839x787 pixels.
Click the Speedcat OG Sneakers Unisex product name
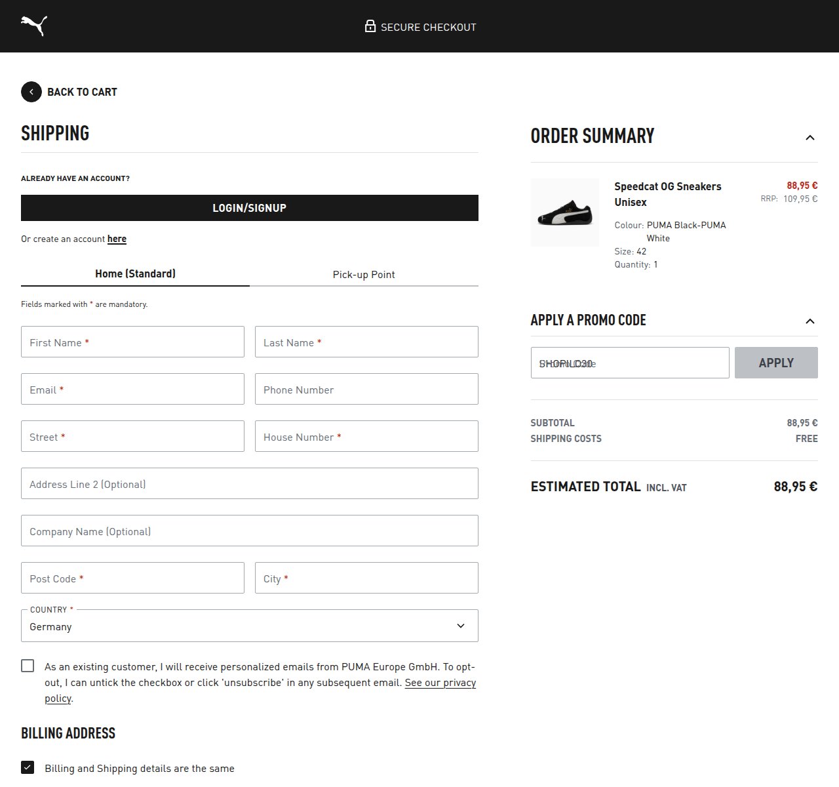click(668, 194)
